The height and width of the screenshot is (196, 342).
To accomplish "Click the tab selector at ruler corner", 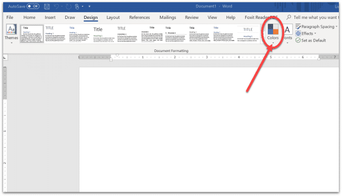I will (x=5, y=57).
